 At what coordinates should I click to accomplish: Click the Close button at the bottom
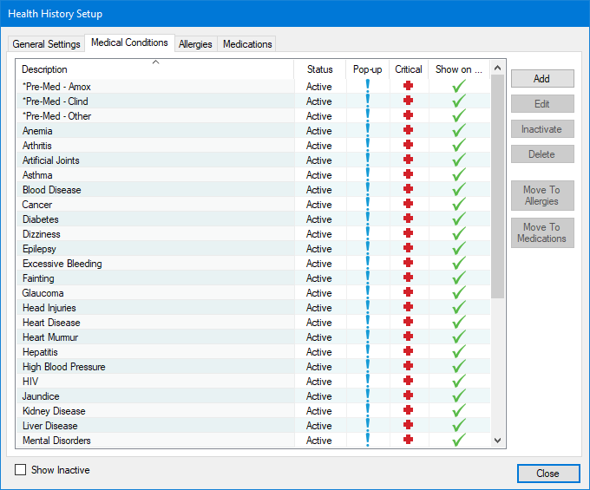click(x=547, y=474)
